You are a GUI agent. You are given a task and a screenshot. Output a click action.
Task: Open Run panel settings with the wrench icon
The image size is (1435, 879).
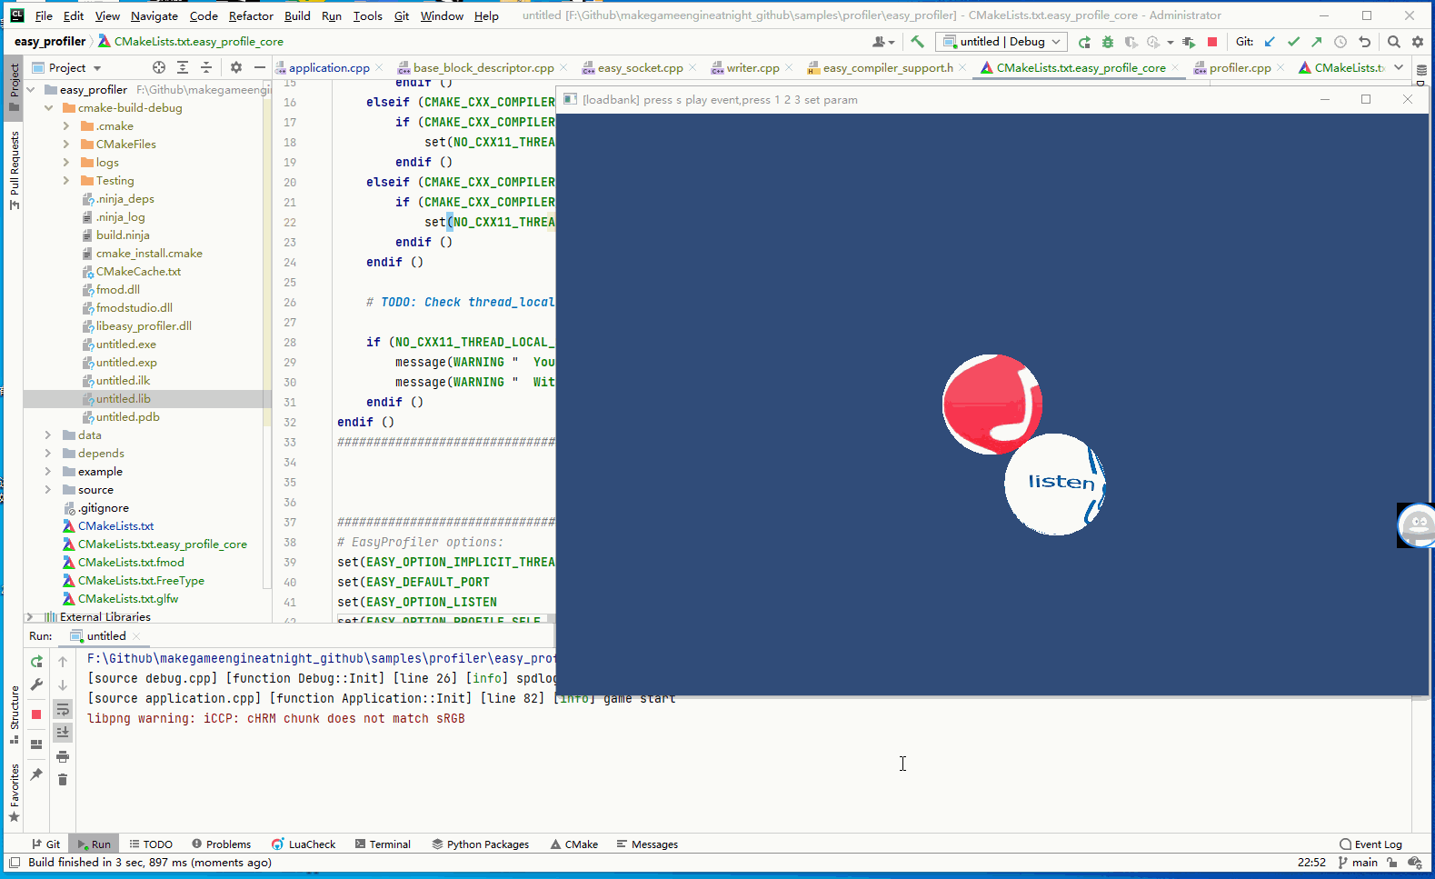click(36, 685)
